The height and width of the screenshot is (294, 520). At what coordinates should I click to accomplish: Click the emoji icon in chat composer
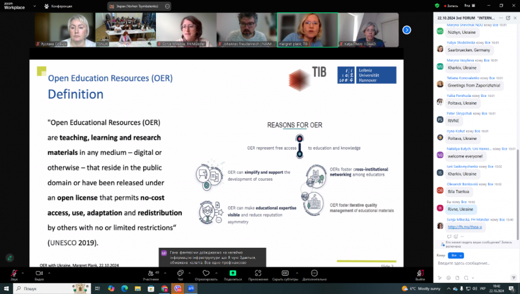(x=448, y=278)
